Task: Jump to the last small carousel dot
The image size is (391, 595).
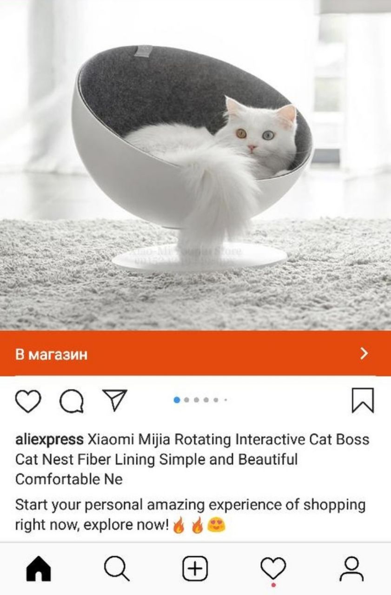Action: click(x=225, y=400)
